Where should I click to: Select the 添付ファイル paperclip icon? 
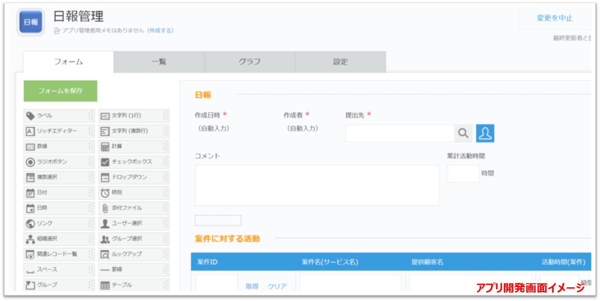[x=105, y=208]
